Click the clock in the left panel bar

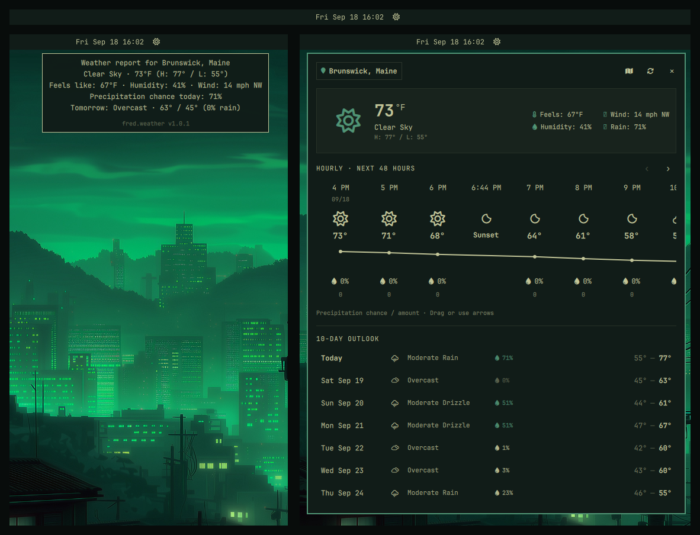pos(110,42)
